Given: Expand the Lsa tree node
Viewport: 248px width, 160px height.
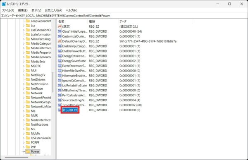Looking at the screenshot, I should pos(24,26).
